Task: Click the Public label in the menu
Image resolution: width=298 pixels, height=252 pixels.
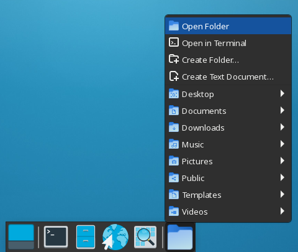Action: pyautogui.click(x=193, y=178)
